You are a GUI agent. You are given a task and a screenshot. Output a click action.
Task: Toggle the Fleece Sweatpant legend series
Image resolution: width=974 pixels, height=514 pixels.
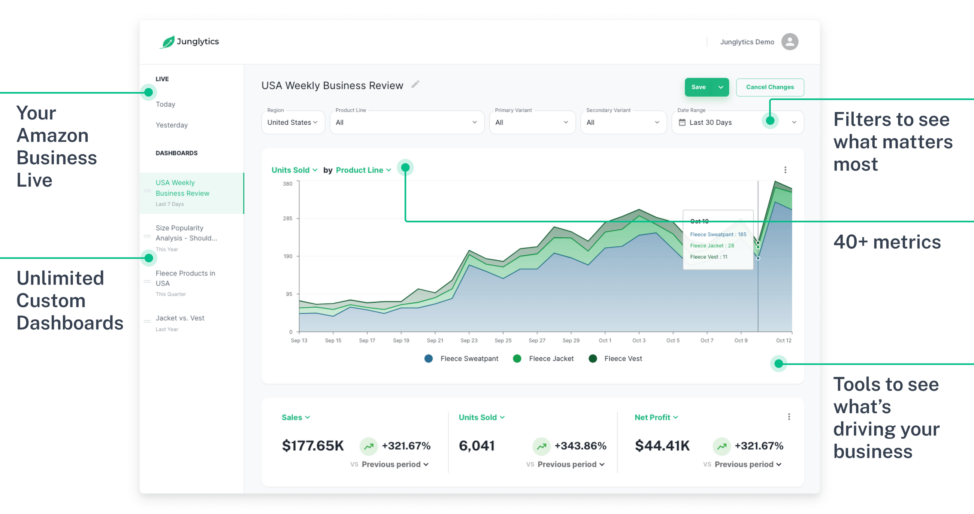[469, 359]
